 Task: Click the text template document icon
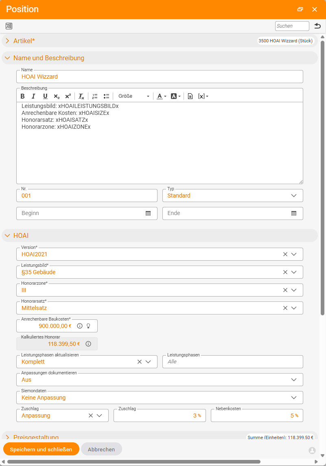190,96
